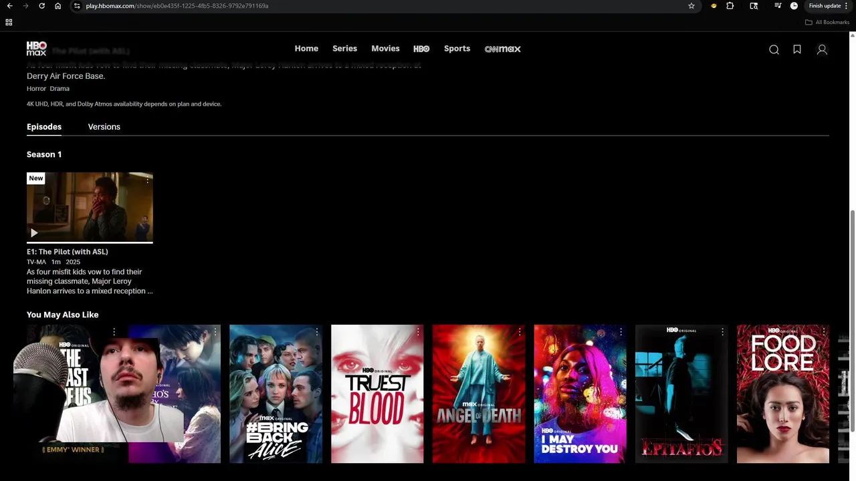
Task: Click the Horror genre link
Action: click(x=36, y=88)
